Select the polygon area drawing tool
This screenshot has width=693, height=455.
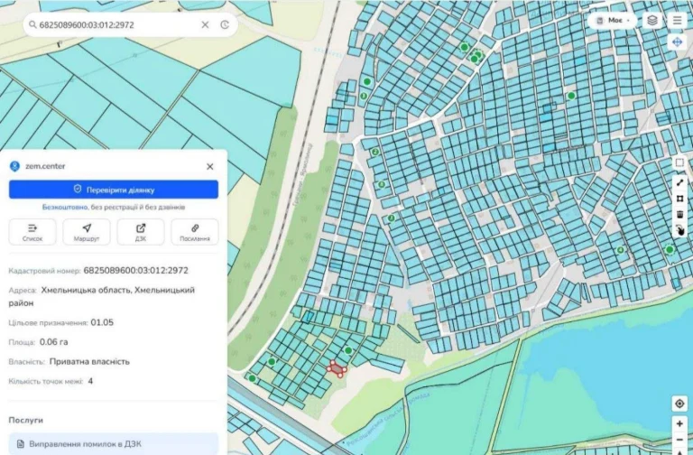(x=679, y=199)
